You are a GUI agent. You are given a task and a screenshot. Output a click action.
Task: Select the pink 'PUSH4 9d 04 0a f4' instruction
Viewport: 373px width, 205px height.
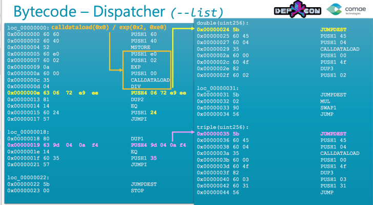158,145
